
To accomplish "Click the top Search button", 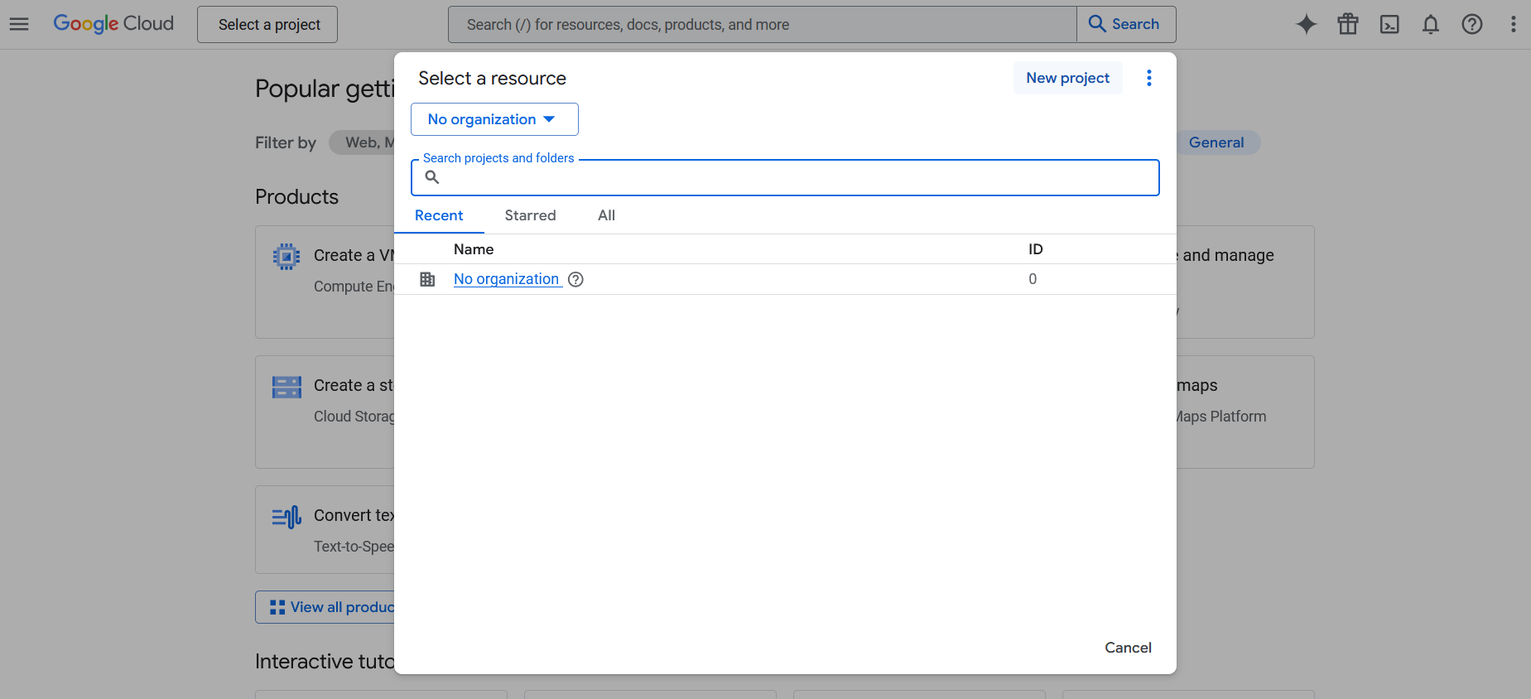I will click(1126, 24).
